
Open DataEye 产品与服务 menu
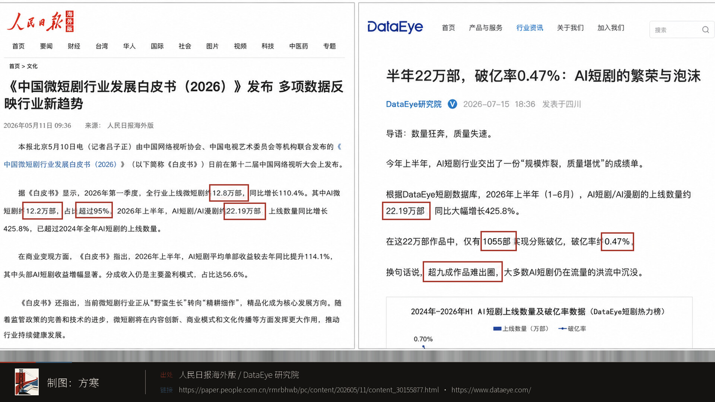coord(486,28)
